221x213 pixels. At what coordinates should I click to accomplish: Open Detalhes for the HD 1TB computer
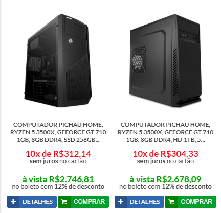pyautogui.click(x=139, y=202)
